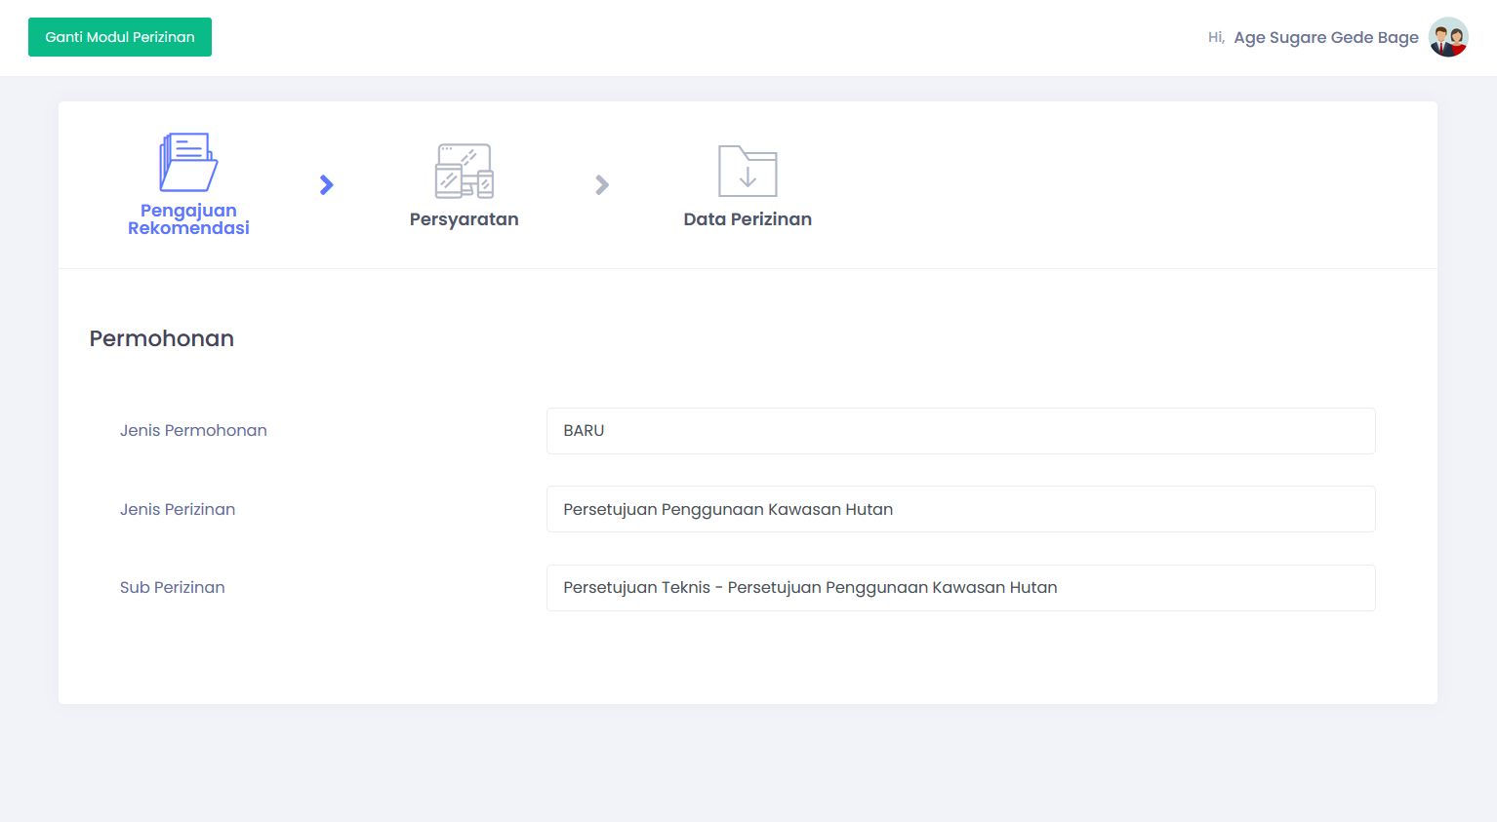Click the text Persetujuan Penggunaan Kawasan Hutan

[x=728, y=509]
